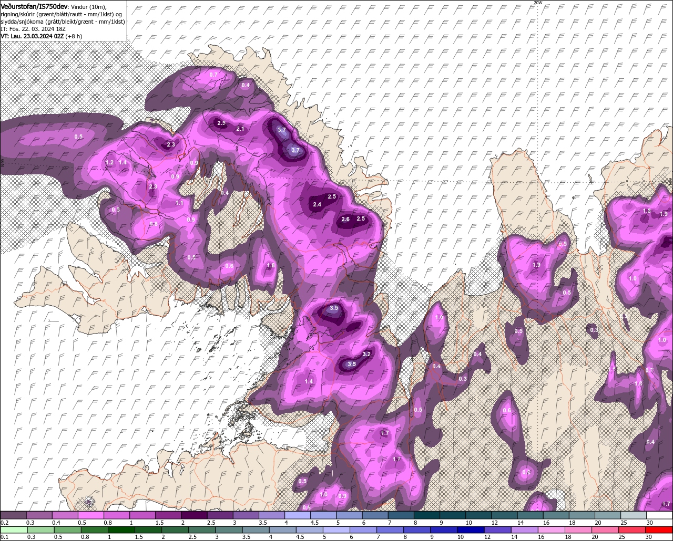The image size is (673, 541).
Task: Click the 25 label in the rain legend row
Action: point(622,537)
